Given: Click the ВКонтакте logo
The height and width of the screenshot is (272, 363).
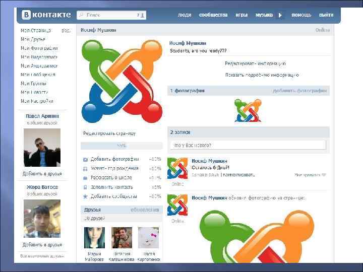Looking at the screenshot, I should (46, 15).
